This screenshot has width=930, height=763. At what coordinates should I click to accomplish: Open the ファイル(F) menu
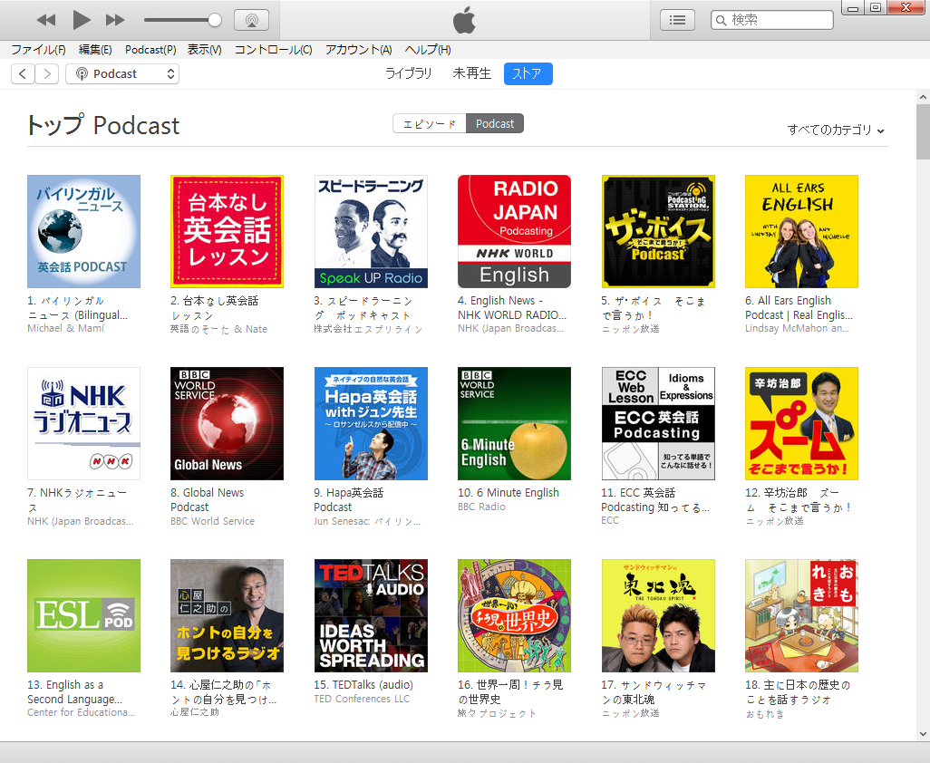pos(39,50)
